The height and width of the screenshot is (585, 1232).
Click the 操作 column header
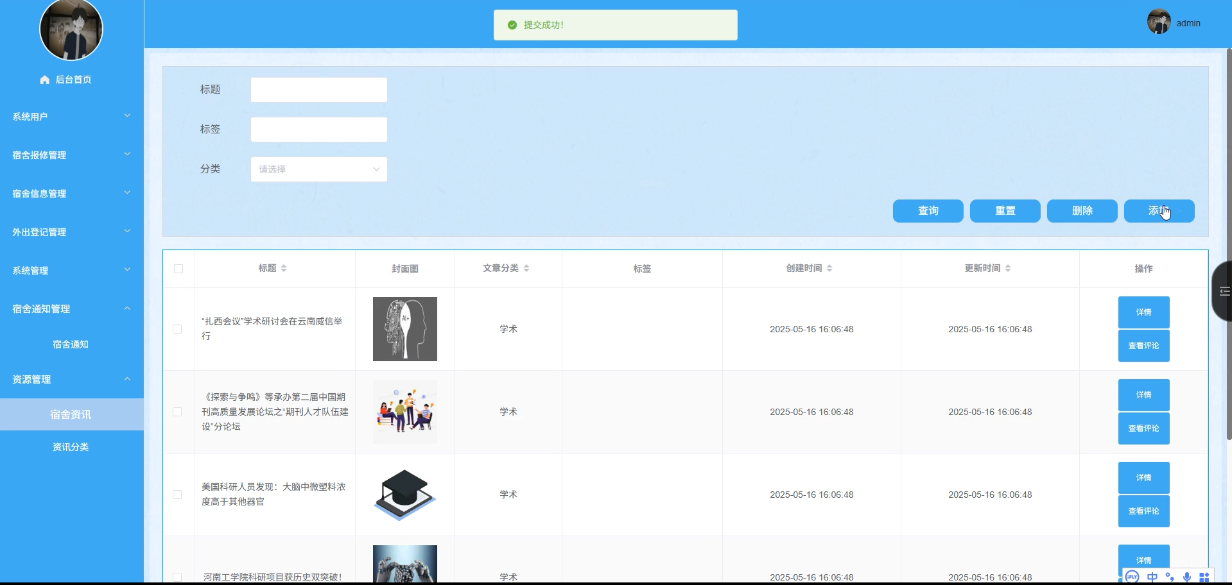coord(1143,269)
